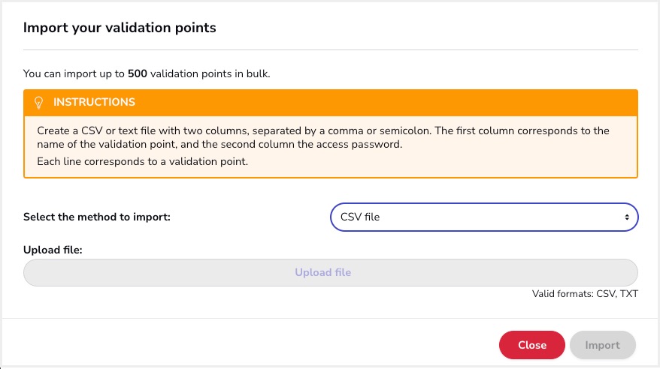The height and width of the screenshot is (369, 660).
Task: Click the INSTRUCTIONS heading text
Action: 94,102
